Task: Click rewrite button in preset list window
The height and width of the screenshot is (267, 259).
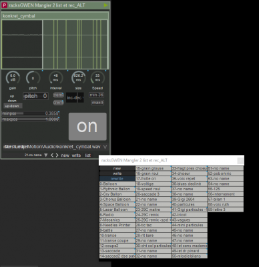Action: (x=117, y=179)
